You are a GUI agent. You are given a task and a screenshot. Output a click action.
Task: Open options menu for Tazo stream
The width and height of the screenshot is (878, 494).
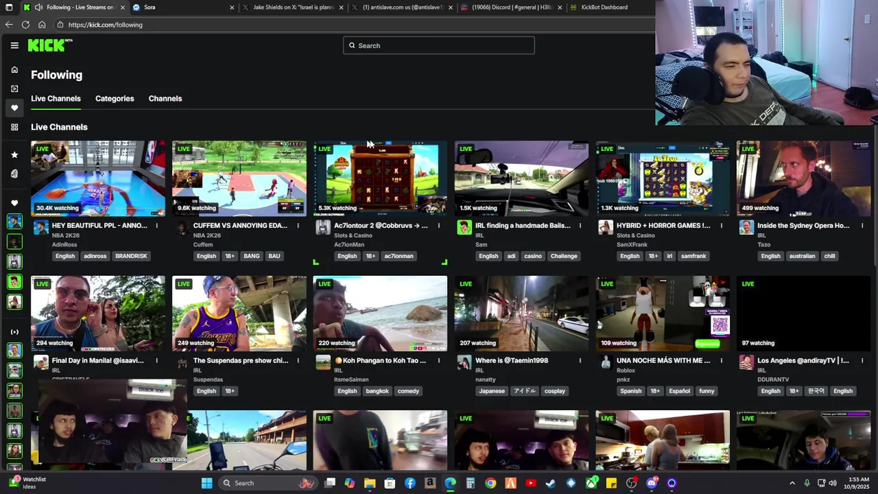tap(862, 226)
